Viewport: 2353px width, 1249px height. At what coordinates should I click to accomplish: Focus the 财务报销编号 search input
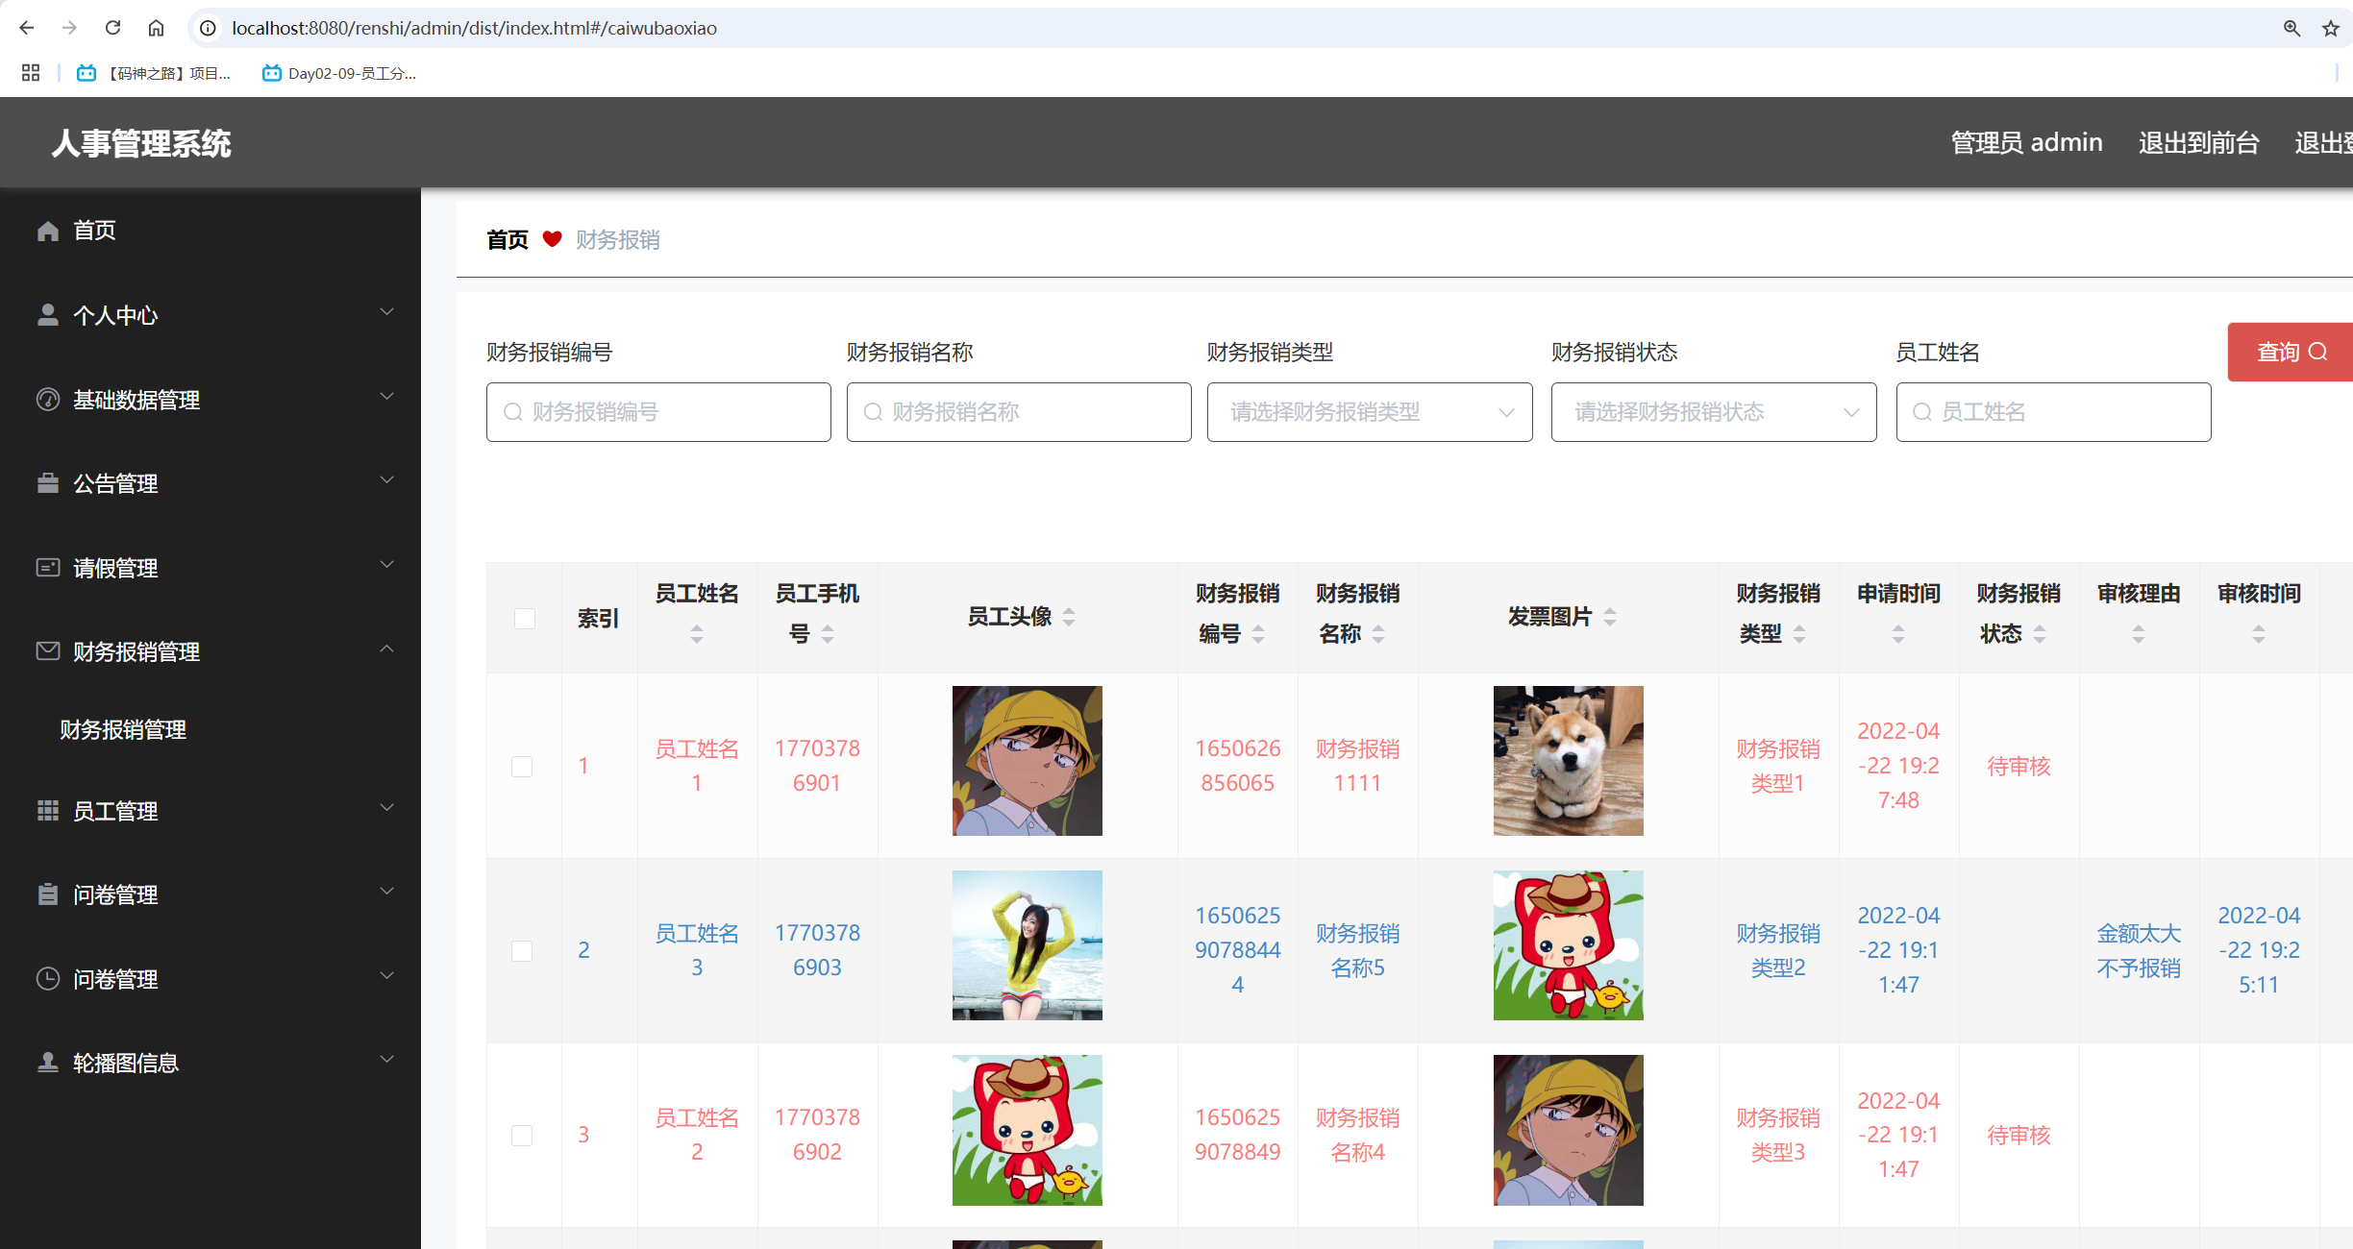point(658,412)
